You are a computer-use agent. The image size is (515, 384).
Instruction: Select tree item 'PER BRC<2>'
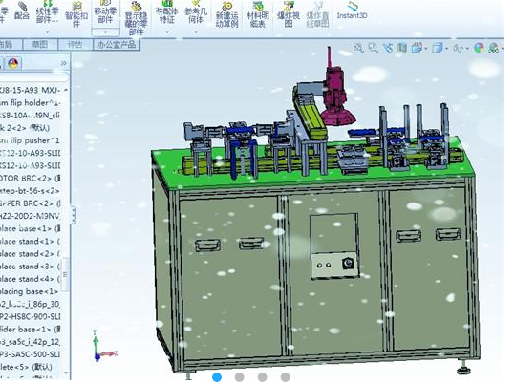[31, 203]
